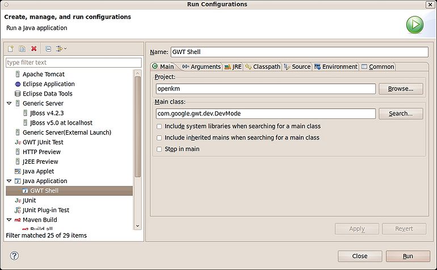The image size is (437, 270).
Task: Click the Eclipse Data Tools database icon
Action: tap(18, 94)
